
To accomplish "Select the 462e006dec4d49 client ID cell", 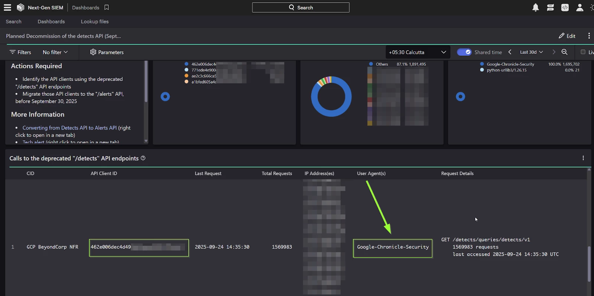I will 139,247.
